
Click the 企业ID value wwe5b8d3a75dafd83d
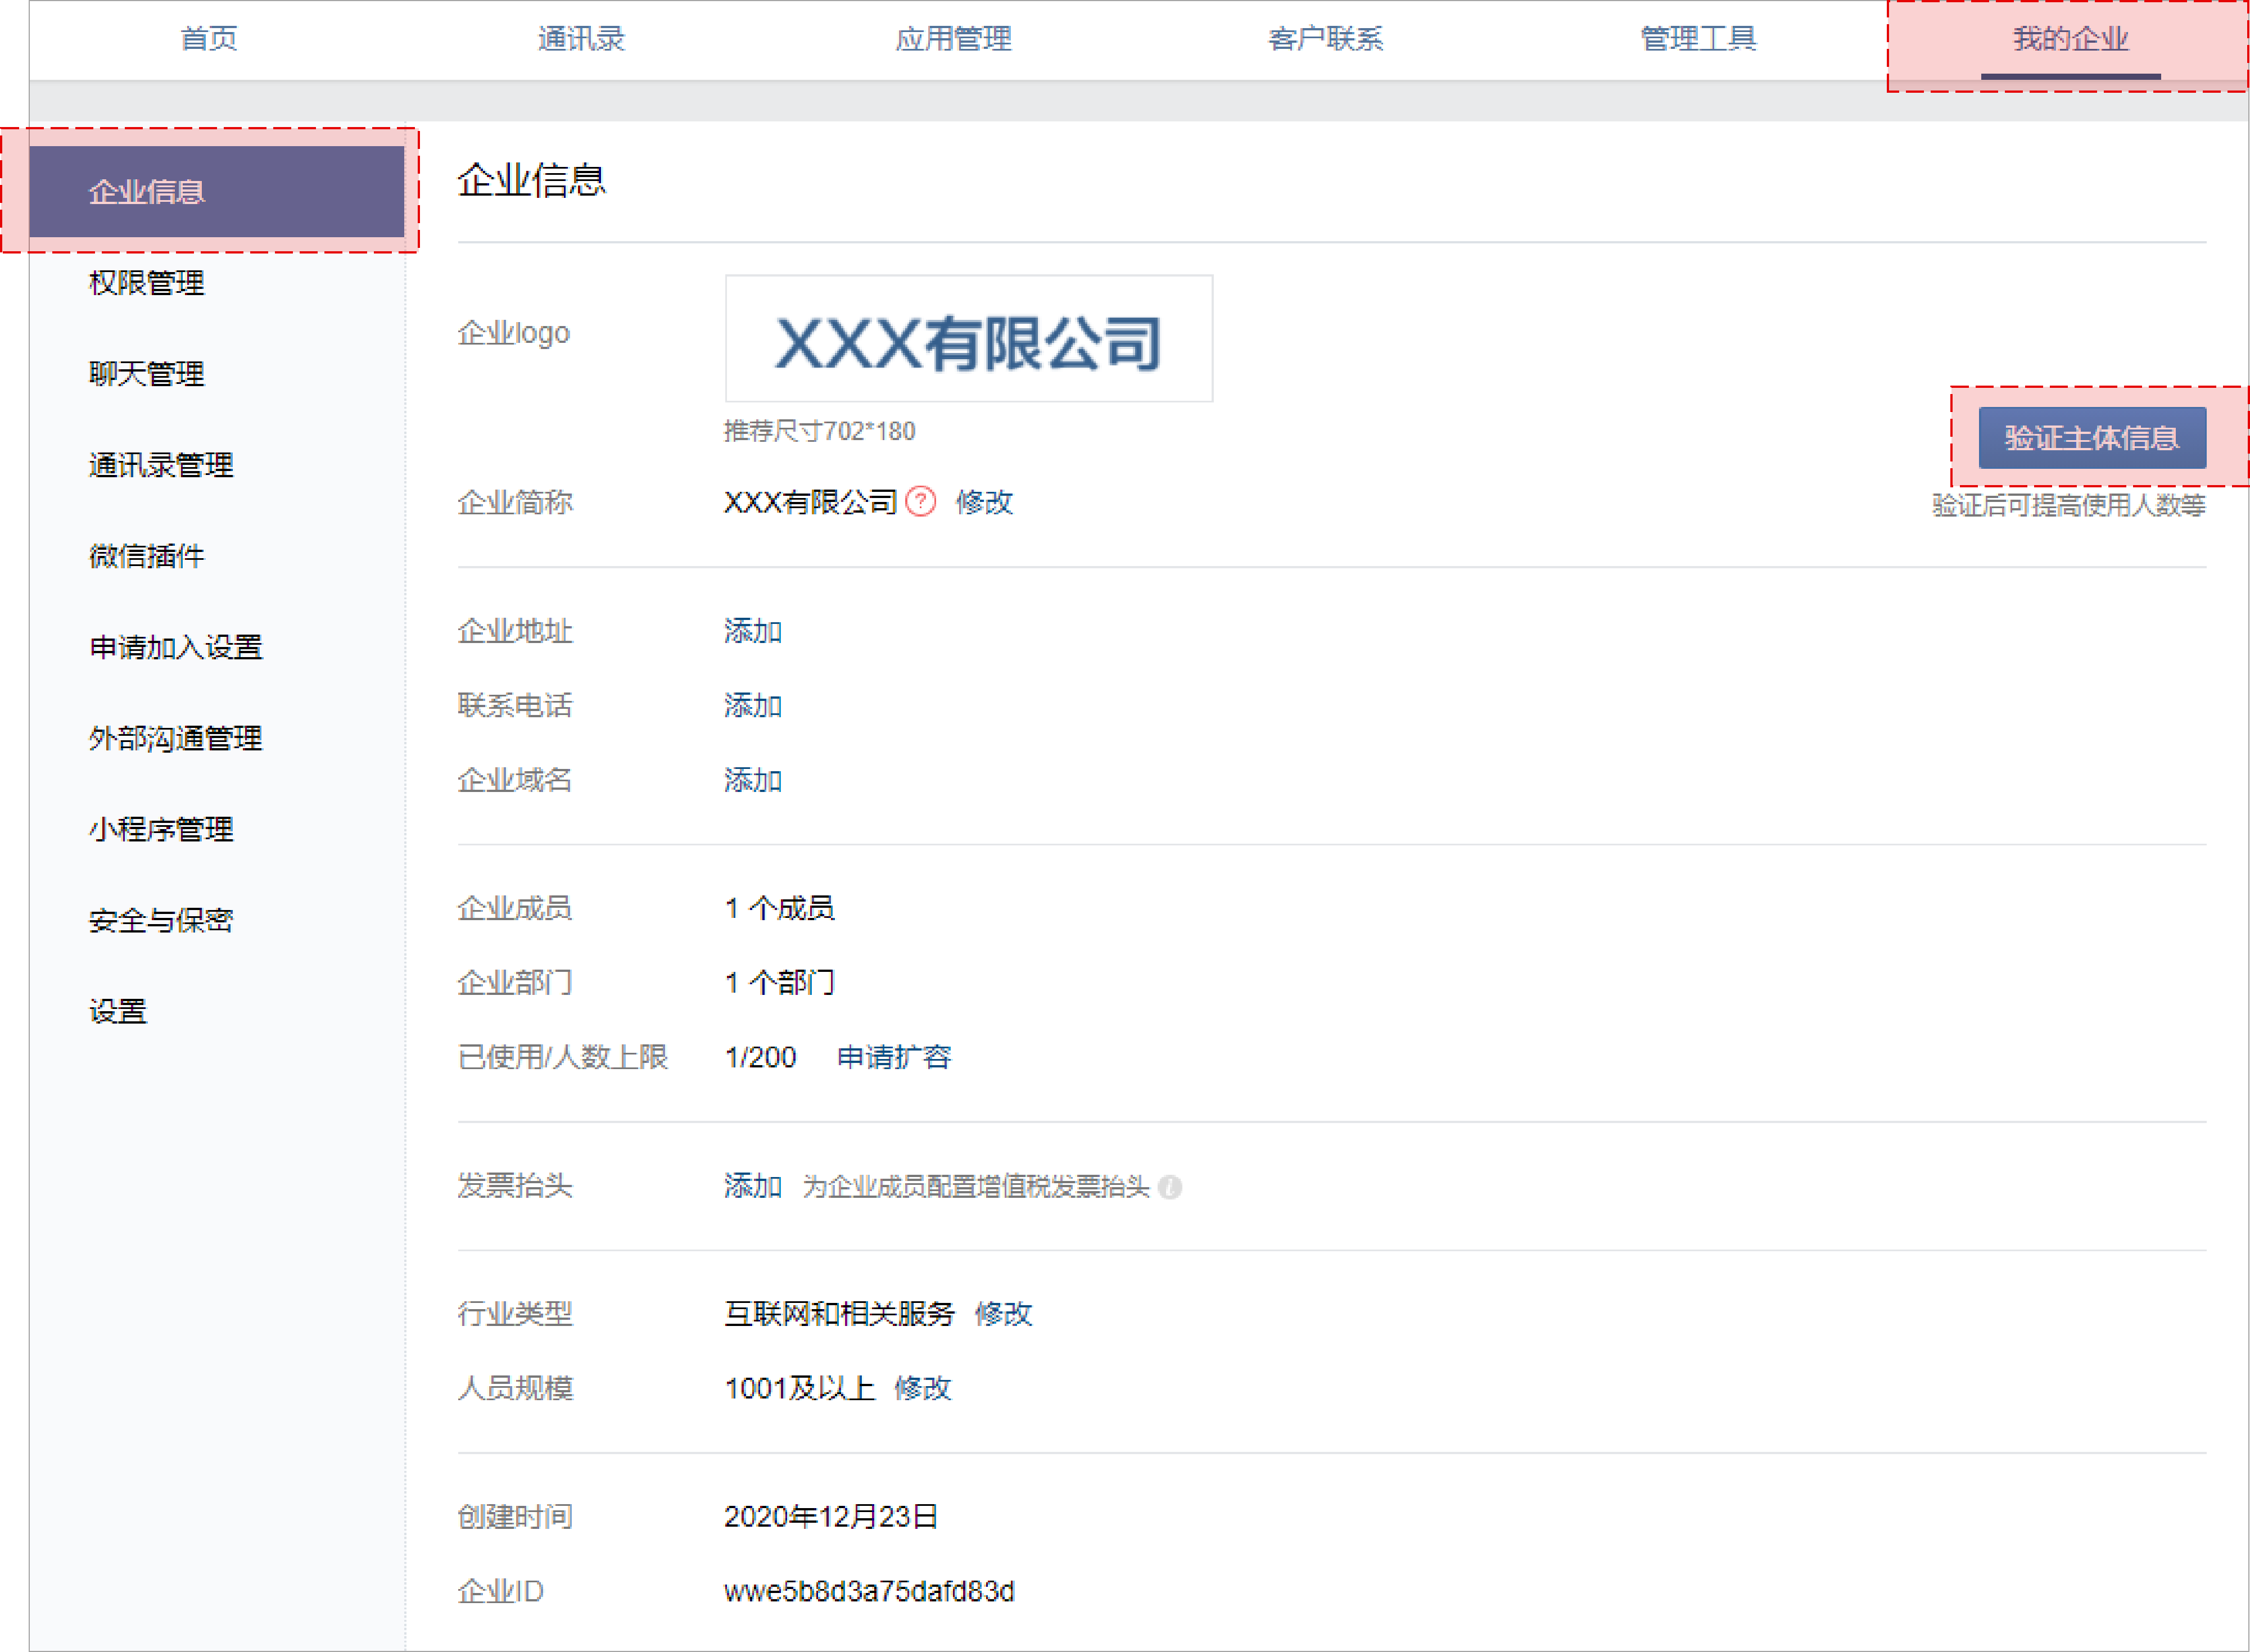869,1591
